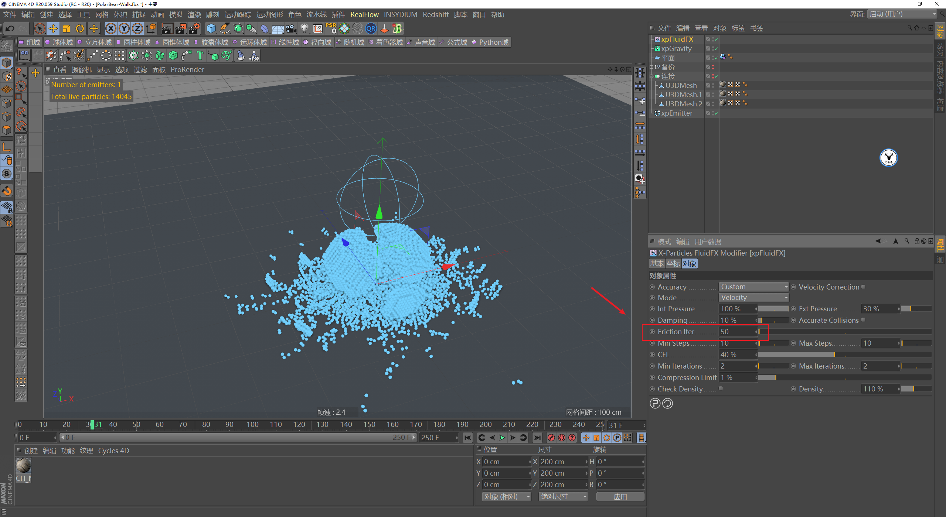The height and width of the screenshot is (517, 946).
Task: Click the 应用 apply button
Action: click(x=620, y=497)
